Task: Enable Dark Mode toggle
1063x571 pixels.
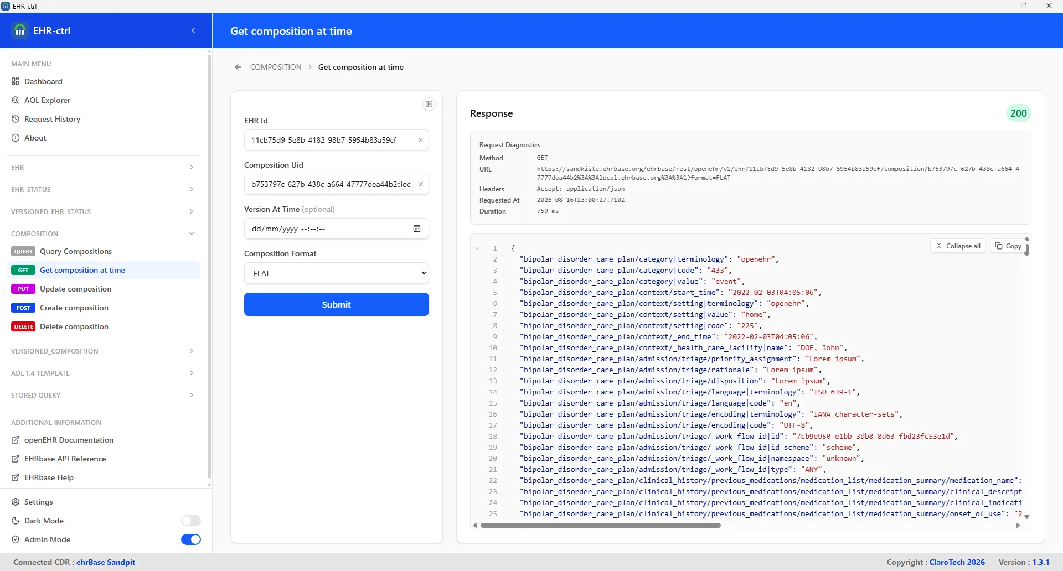Action: [x=190, y=521]
